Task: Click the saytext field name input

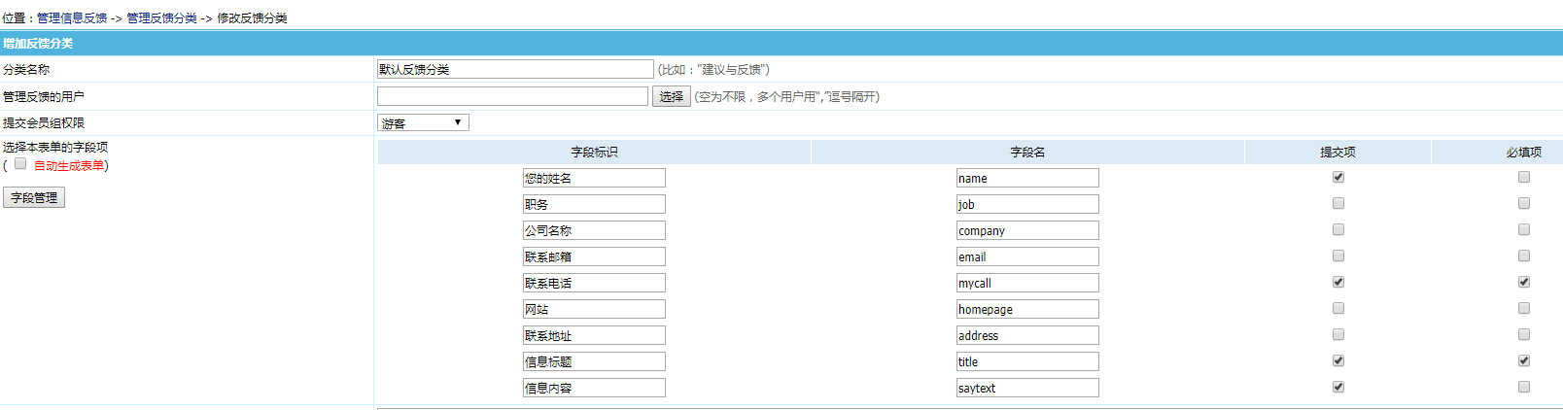Action: [x=1027, y=388]
